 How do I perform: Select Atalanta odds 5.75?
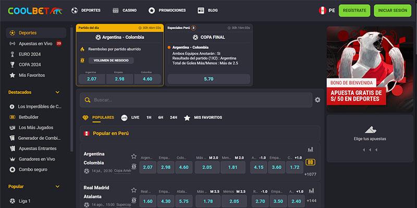coord(184,201)
